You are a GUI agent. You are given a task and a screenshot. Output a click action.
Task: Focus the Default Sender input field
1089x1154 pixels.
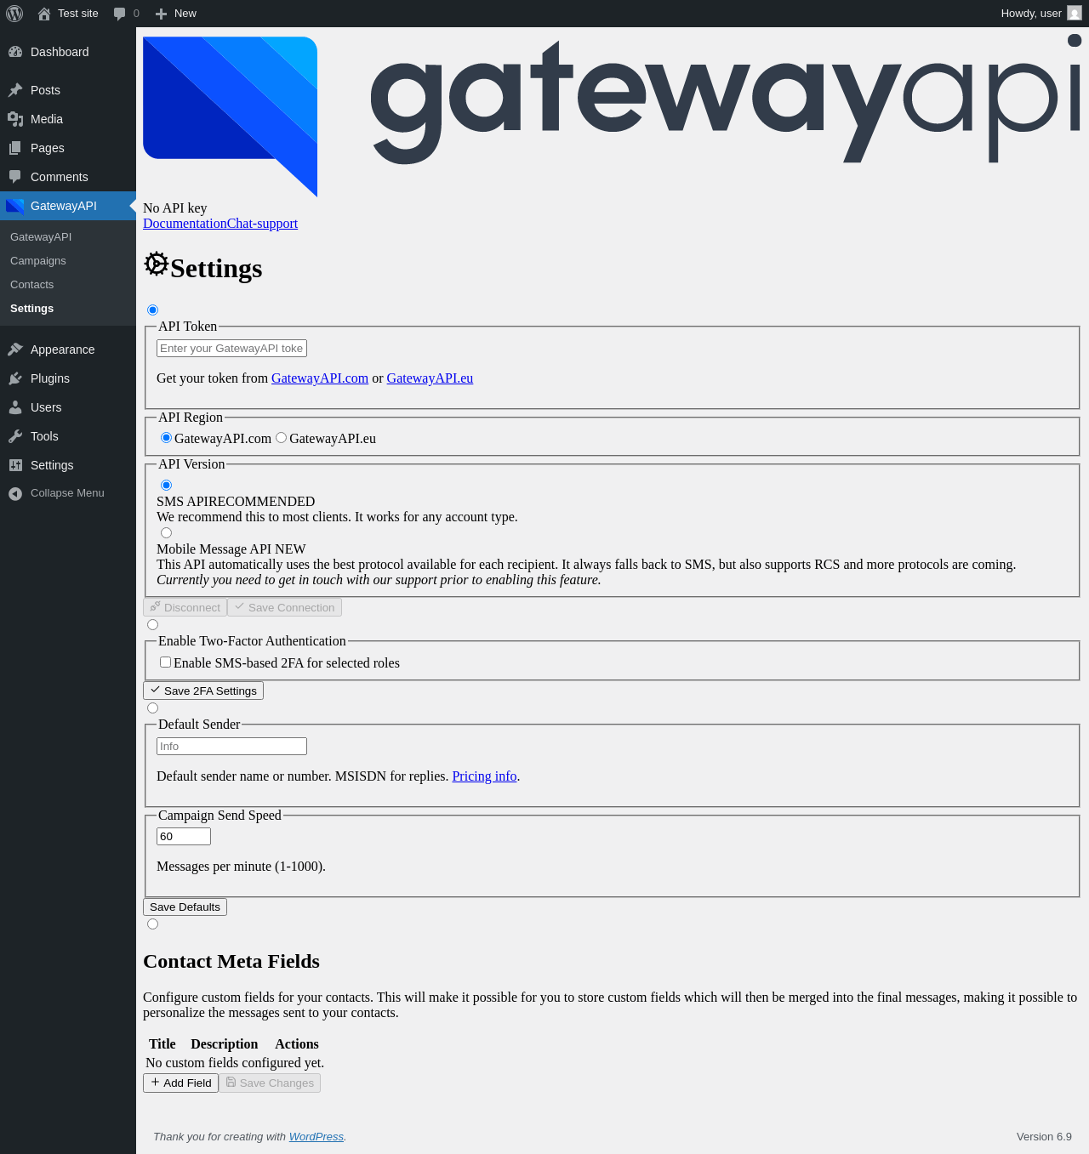click(231, 747)
